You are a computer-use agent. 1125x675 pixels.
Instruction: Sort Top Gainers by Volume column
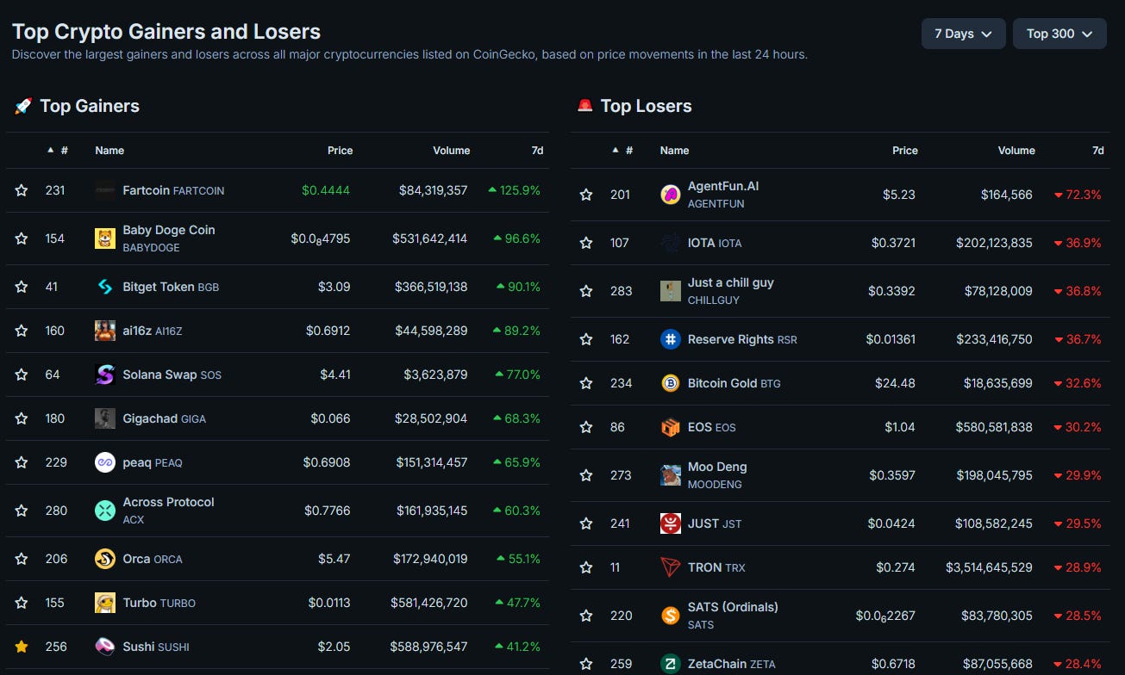451,150
